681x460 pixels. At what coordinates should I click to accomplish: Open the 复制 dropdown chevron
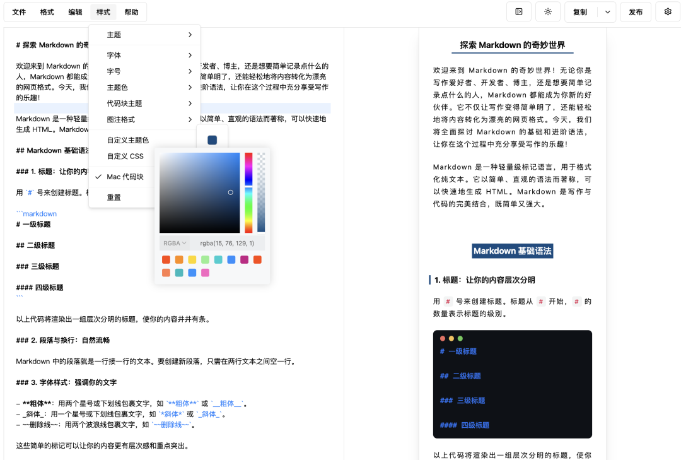tap(607, 11)
